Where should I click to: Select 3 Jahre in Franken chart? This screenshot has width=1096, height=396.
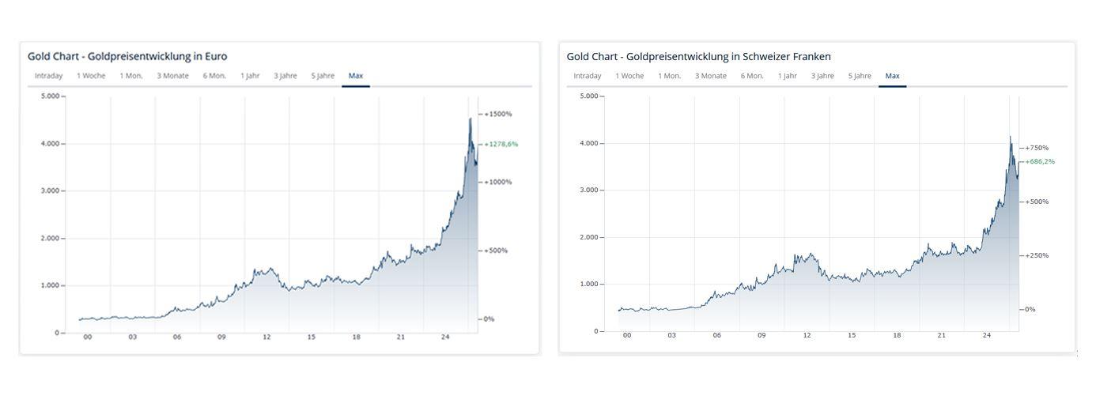tap(822, 76)
